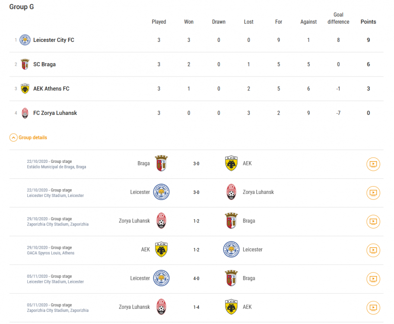Play highlights for AEK vs Leicester 1-2
Viewport: 394px width, 324px height.
click(x=373, y=250)
